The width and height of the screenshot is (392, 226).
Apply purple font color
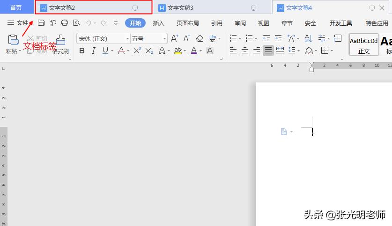(194, 51)
